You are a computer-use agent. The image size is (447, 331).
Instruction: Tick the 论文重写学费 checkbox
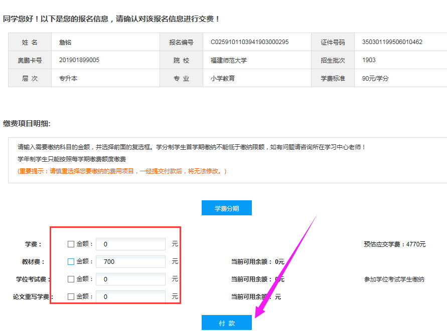(x=71, y=296)
